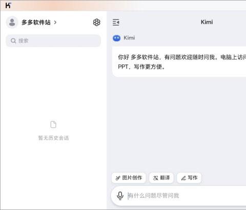
Task: Click the Kimi sender name above the greeting
Action: point(129,38)
